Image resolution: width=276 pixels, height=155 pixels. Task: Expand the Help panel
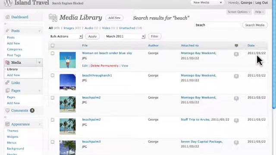pyautogui.click(x=259, y=12)
